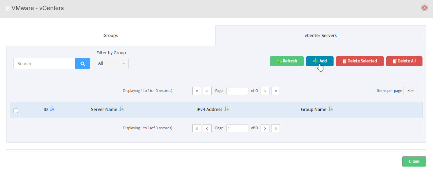Screen dimensions: 433x171
Task: Click the green Close button
Action: [x=414, y=161]
